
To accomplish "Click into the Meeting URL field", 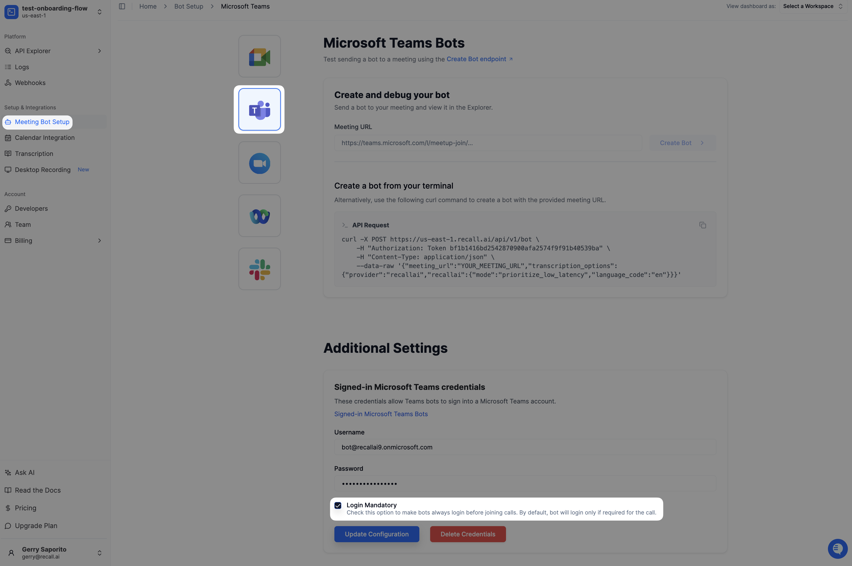I will coord(488,143).
